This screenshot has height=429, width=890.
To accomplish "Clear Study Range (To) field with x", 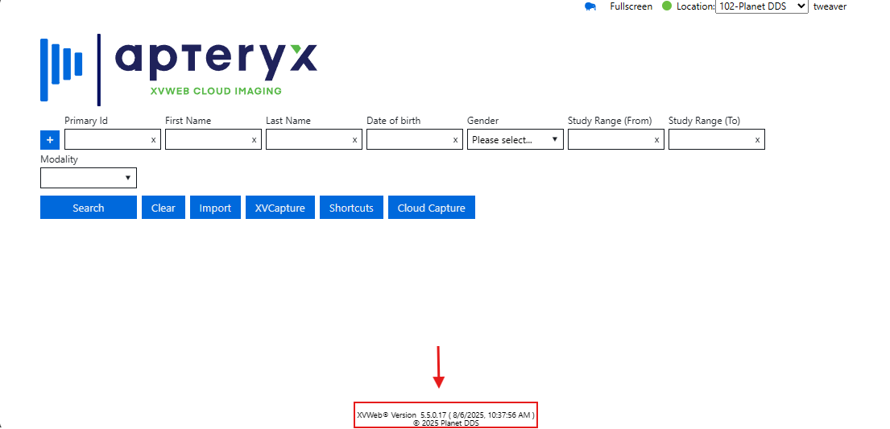I will (757, 140).
